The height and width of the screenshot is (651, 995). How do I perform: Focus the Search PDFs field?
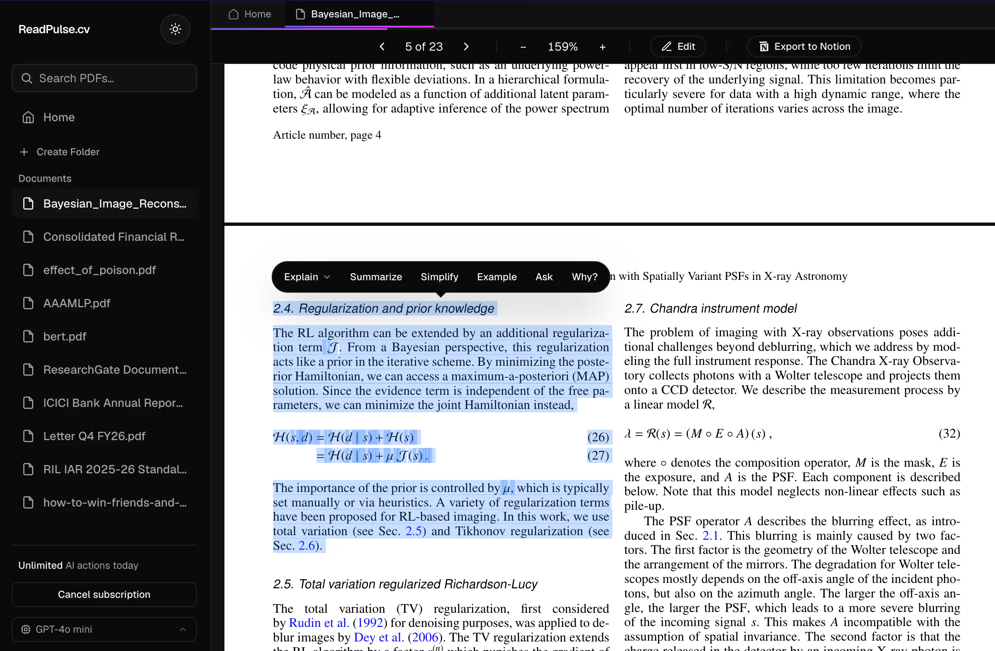(x=104, y=78)
